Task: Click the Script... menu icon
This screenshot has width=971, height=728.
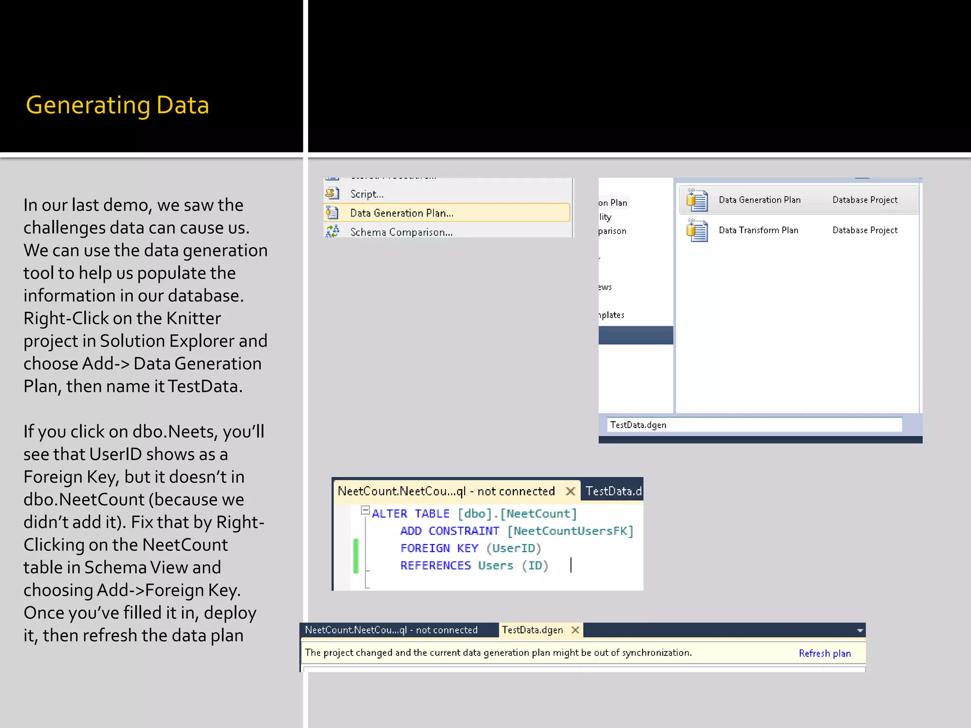Action: click(332, 193)
